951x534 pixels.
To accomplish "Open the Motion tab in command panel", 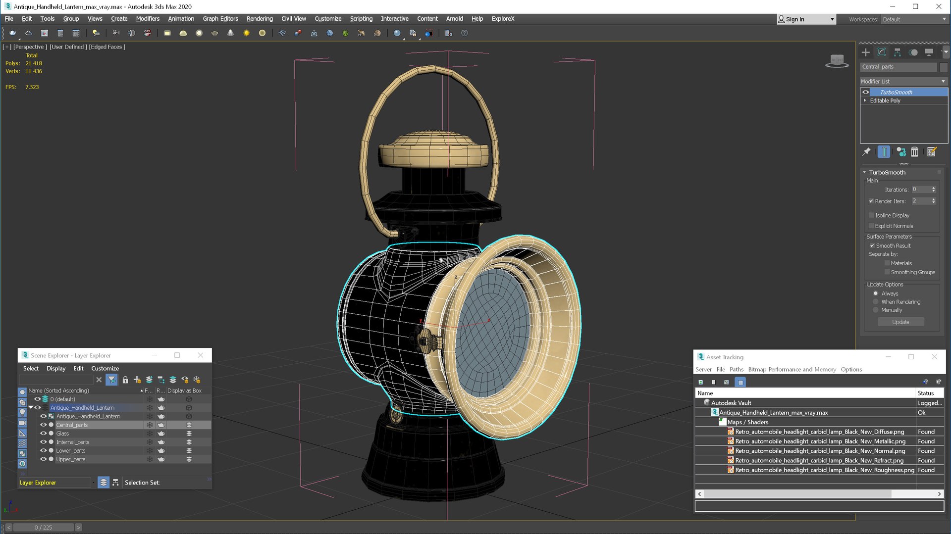I will tap(913, 52).
